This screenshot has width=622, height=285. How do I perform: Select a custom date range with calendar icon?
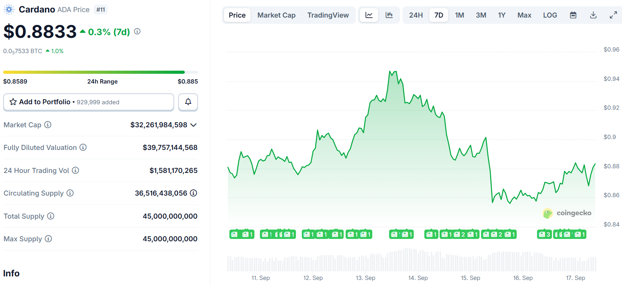click(x=573, y=15)
